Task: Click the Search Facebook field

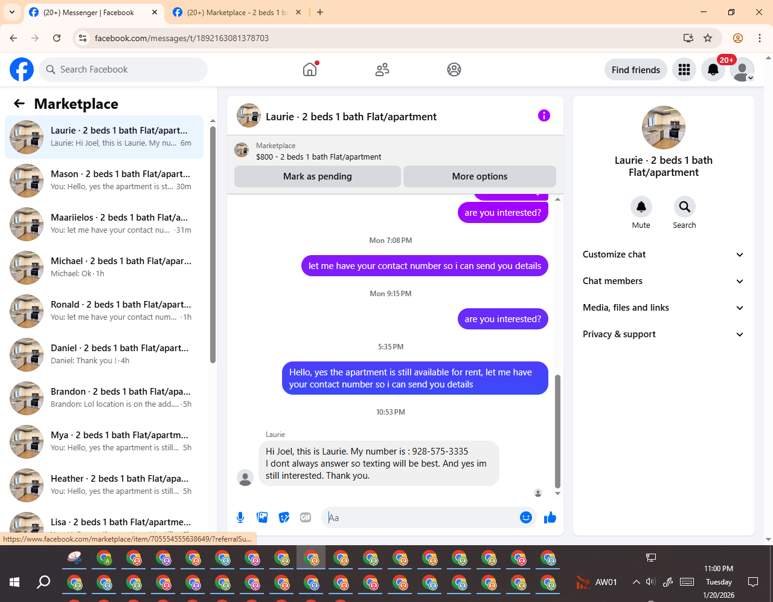Action: pos(123,70)
